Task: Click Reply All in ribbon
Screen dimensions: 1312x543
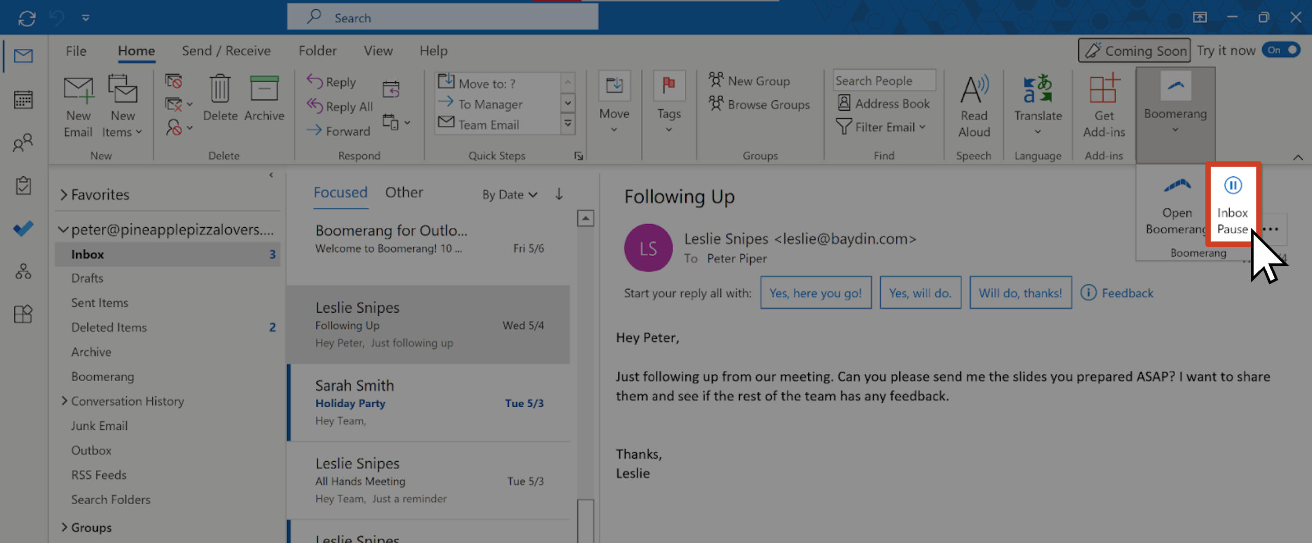Action: point(340,106)
